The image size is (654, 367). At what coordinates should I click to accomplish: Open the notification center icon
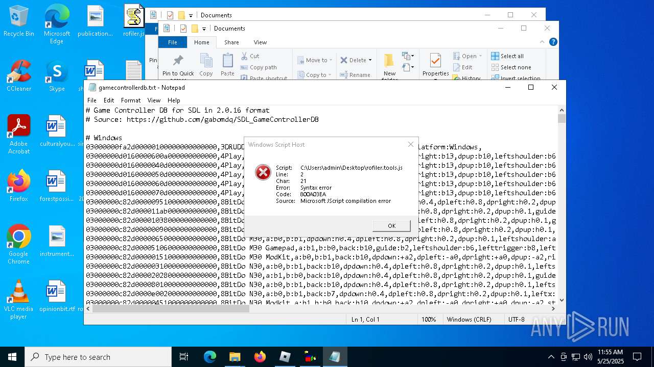(637, 357)
